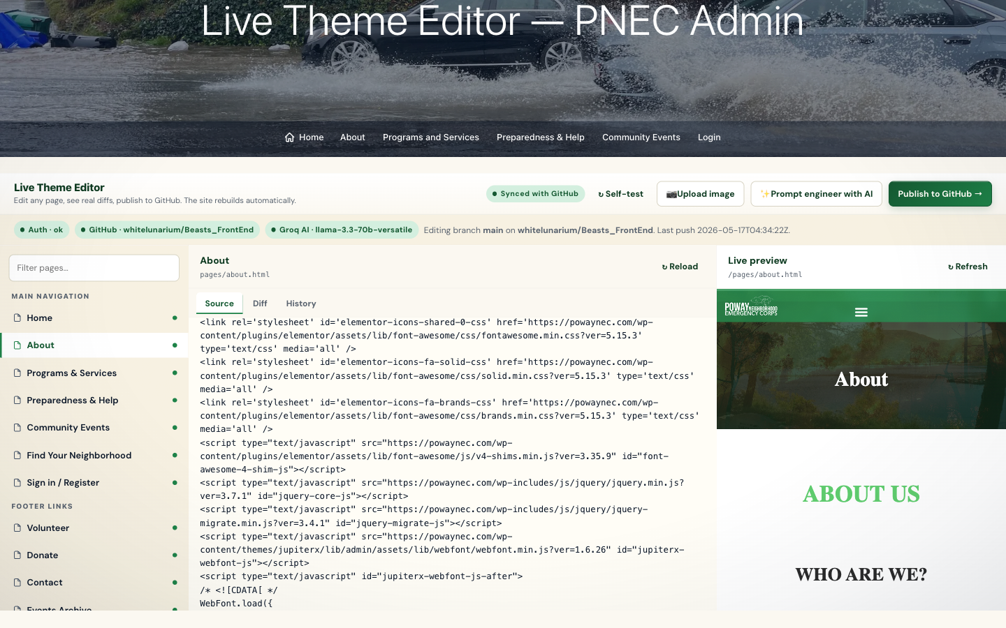1006x628 pixels.
Task: Click the file icon beside Volunteer
Action: click(x=17, y=528)
